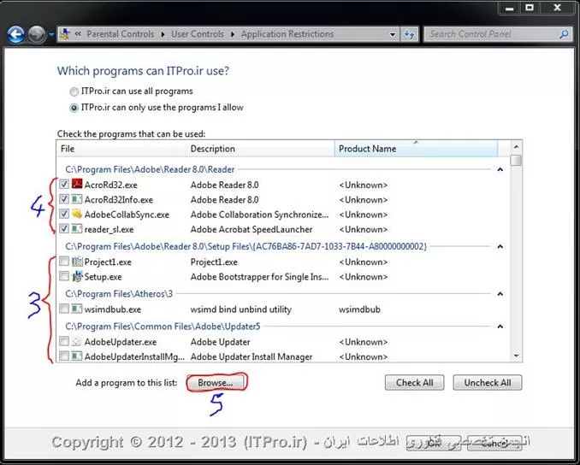Collapse the Atheros\3 group
The image size is (580, 465).
[x=500, y=294]
